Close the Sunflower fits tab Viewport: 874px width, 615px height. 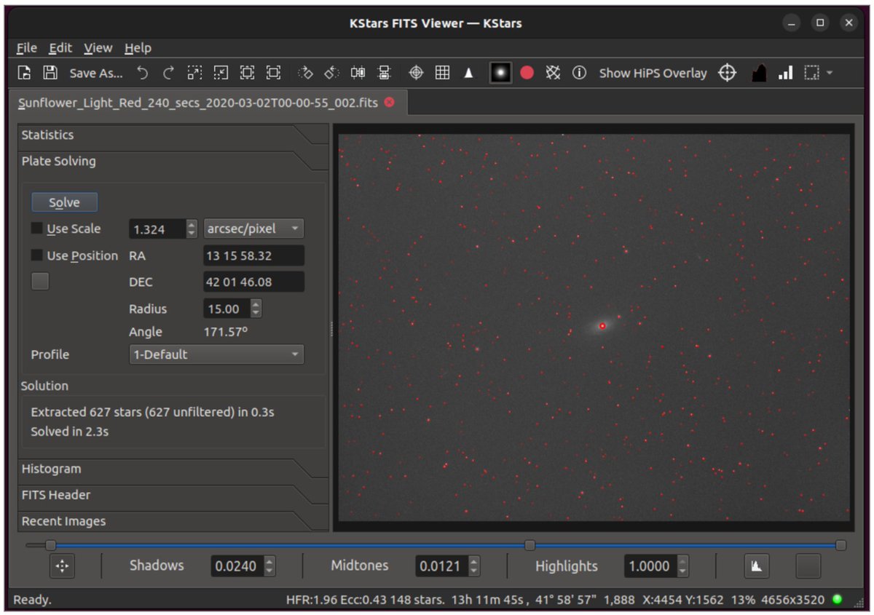point(389,102)
